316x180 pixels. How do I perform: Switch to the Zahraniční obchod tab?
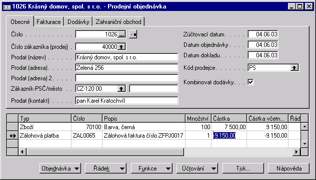(x=118, y=22)
